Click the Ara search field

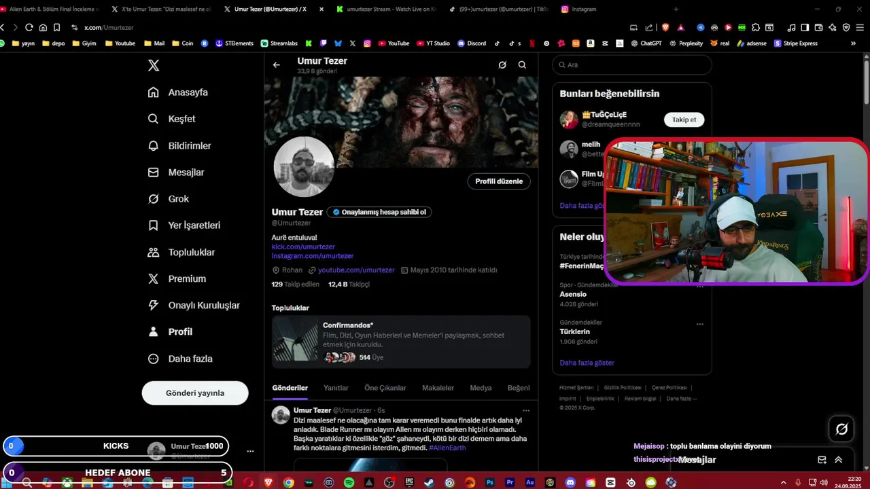(632, 65)
